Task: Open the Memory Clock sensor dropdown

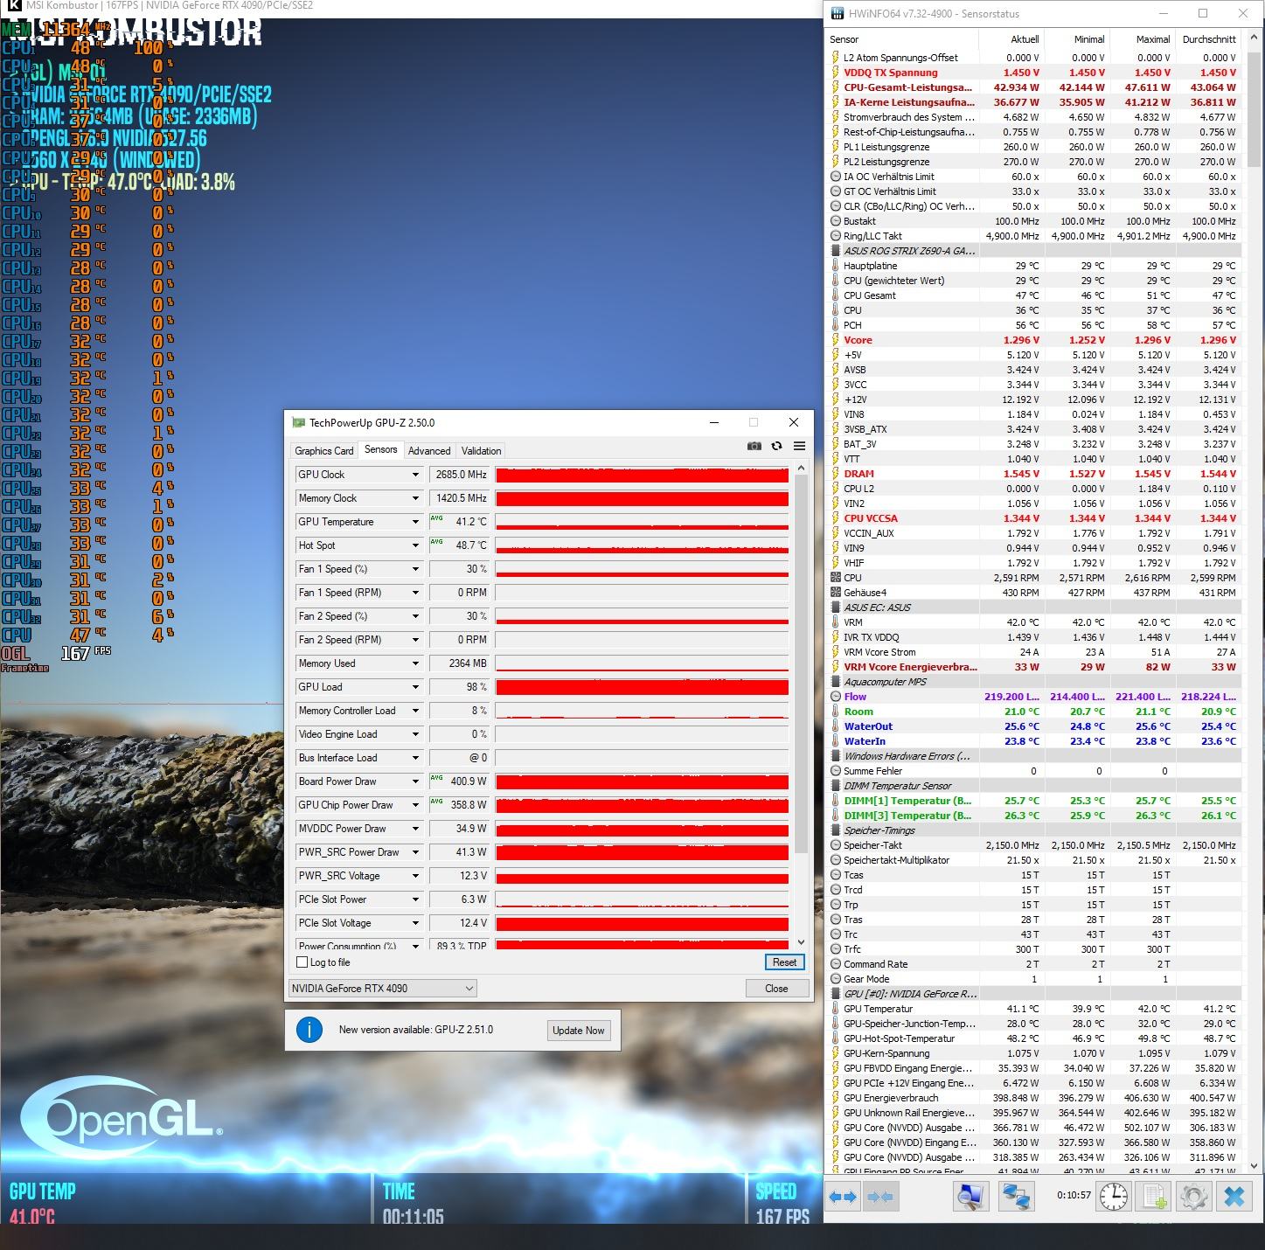Action: coord(415,498)
